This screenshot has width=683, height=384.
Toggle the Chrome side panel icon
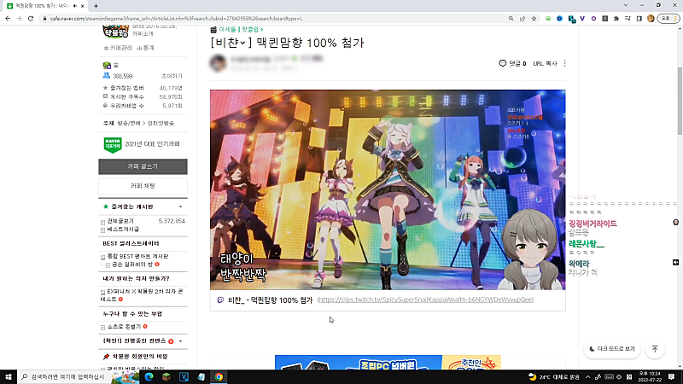pyautogui.click(x=639, y=19)
